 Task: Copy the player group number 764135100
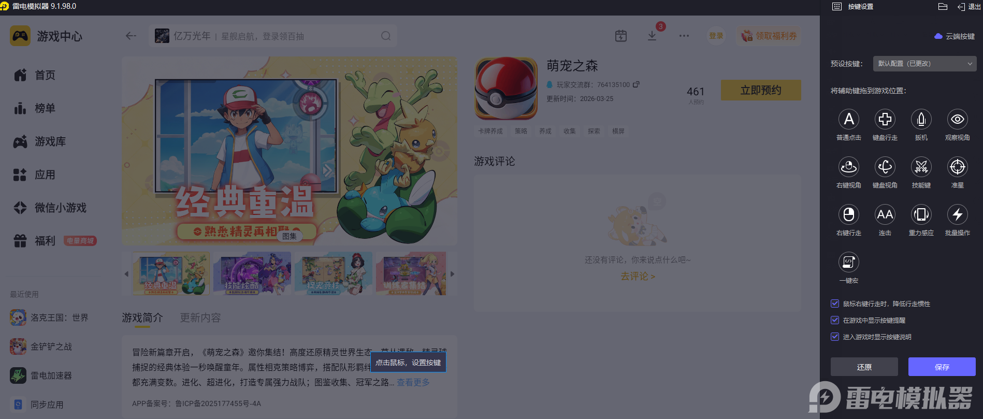636,84
